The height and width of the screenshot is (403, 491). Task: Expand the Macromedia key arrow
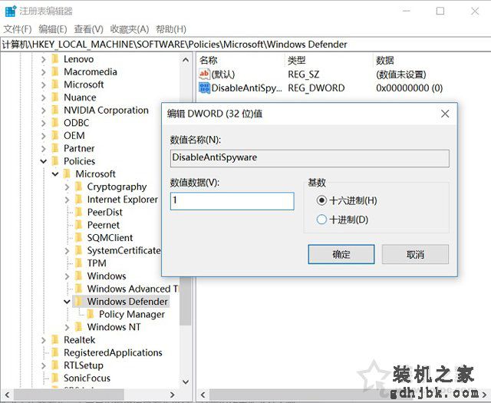(44, 72)
